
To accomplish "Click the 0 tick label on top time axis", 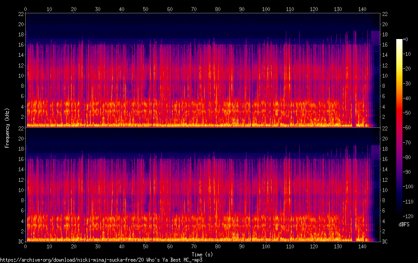I will [26, 9].
